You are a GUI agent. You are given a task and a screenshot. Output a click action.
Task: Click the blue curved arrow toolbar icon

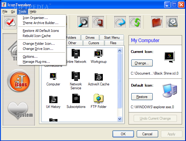coord(120,22)
